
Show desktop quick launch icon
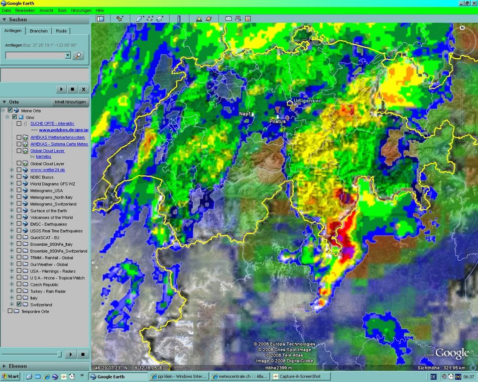[38, 377]
